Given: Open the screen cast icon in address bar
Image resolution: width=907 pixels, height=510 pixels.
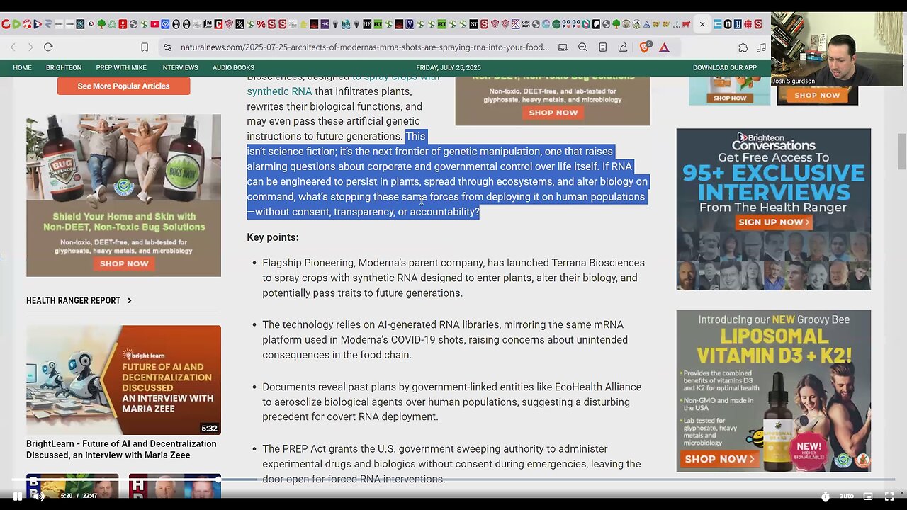Looking at the screenshot, I should pyautogui.click(x=563, y=47).
